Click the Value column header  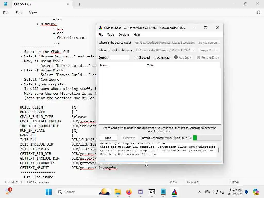pyautogui.click(x=183, y=65)
